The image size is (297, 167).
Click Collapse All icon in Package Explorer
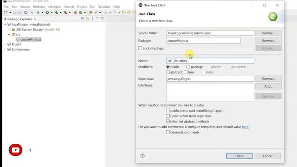coord(83,19)
